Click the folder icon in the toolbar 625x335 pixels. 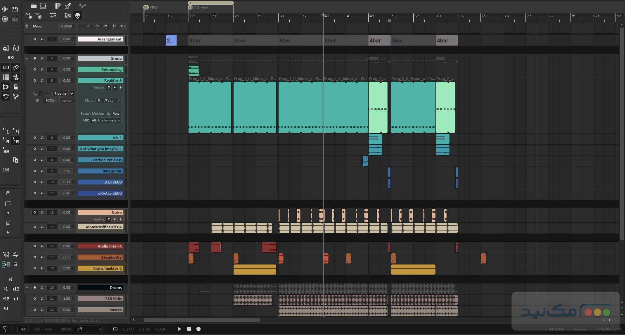coord(33,6)
